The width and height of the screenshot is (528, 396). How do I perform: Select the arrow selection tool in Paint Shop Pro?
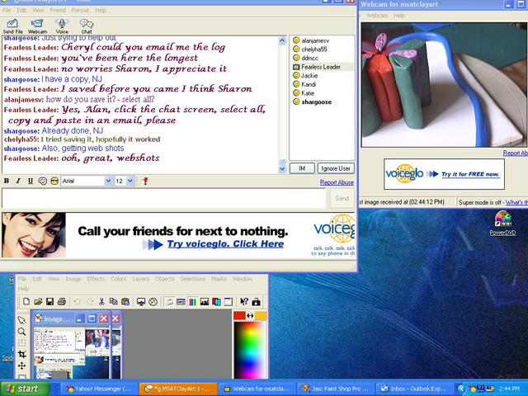(x=21, y=320)
